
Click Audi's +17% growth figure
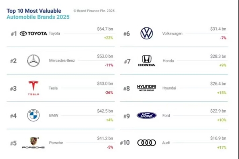coord(221,147)
